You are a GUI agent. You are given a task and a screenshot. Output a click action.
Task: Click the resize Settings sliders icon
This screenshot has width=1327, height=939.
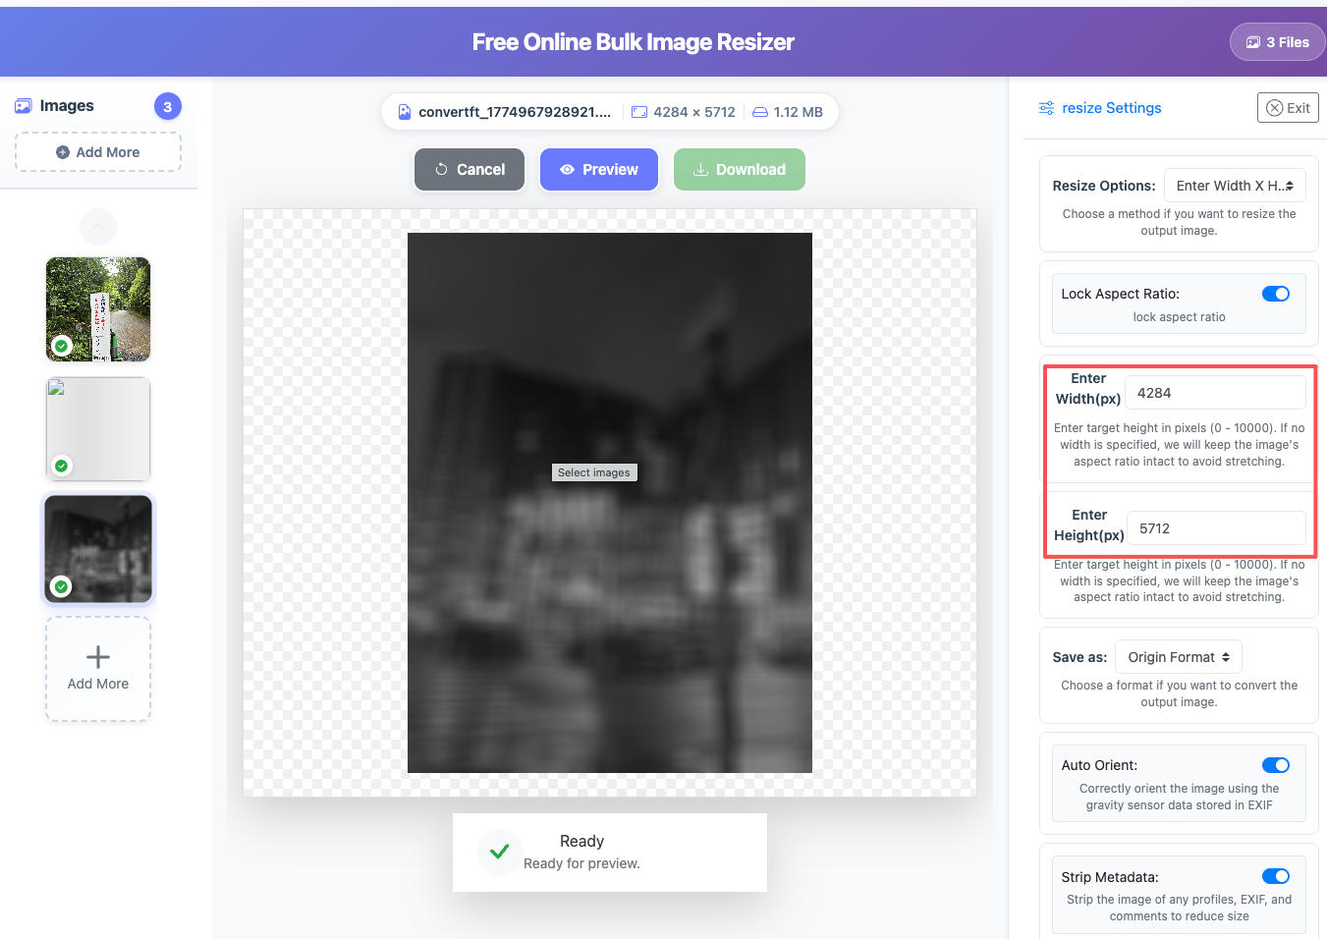click(1047, 108)
